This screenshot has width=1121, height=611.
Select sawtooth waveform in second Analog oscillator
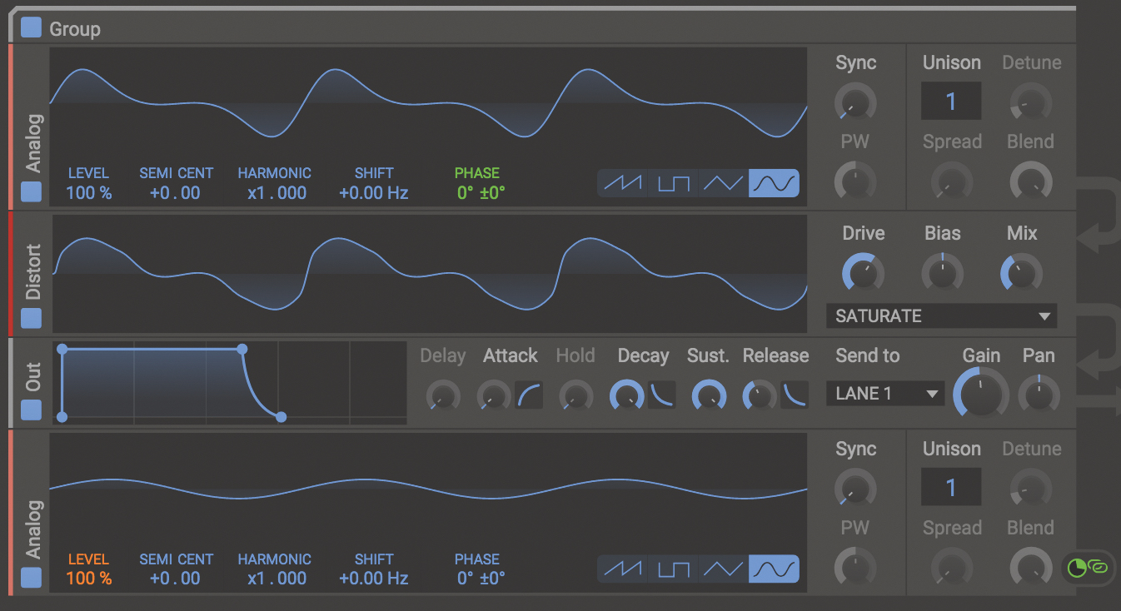pos(622,569)
